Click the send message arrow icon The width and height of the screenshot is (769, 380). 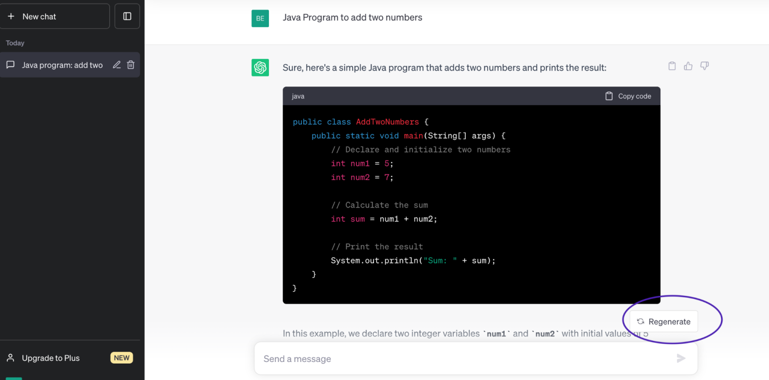681,358
